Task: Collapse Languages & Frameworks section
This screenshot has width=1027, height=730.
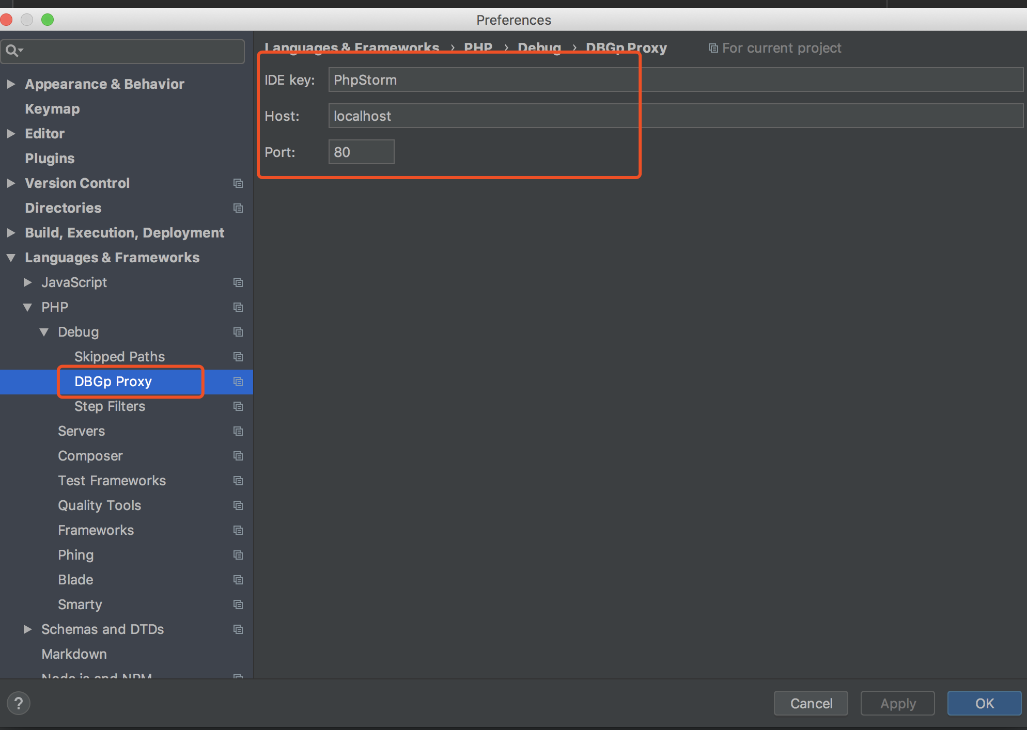Action: point(11,258)
